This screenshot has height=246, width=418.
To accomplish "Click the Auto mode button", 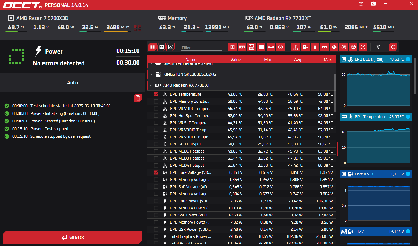I will coord(72,83).
